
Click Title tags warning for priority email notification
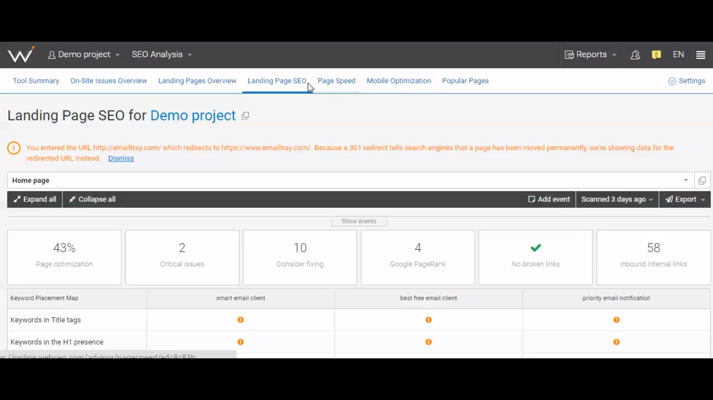[x=616, y=320]
